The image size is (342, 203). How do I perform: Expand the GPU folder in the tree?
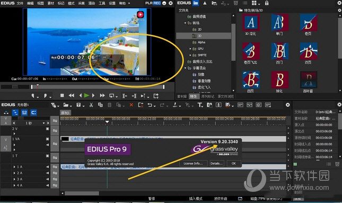click(190, 49)
